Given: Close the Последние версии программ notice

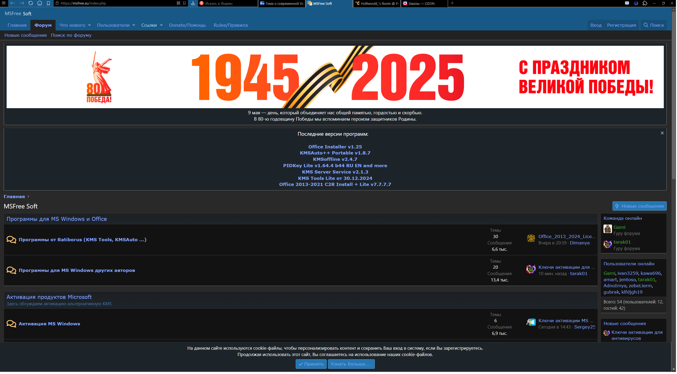Looking at the screenshot, I should [x=662, y=133].
